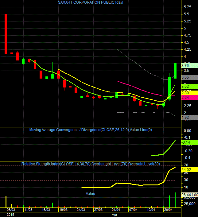This screenshot has width=198, height=217.
Task: Click the 70 overbought level axis label
Action: [x=186, y=165]
